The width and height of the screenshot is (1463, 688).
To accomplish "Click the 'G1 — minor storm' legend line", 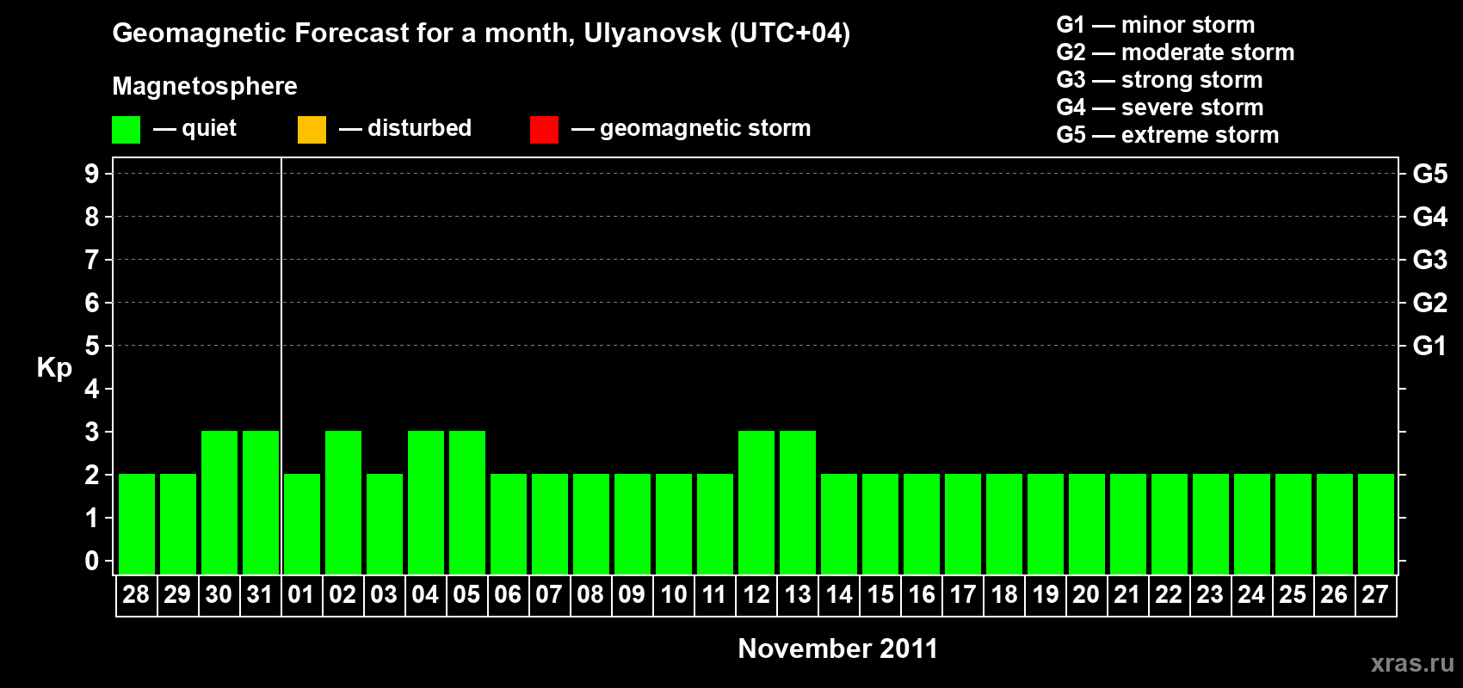I will pos(1156,25).
